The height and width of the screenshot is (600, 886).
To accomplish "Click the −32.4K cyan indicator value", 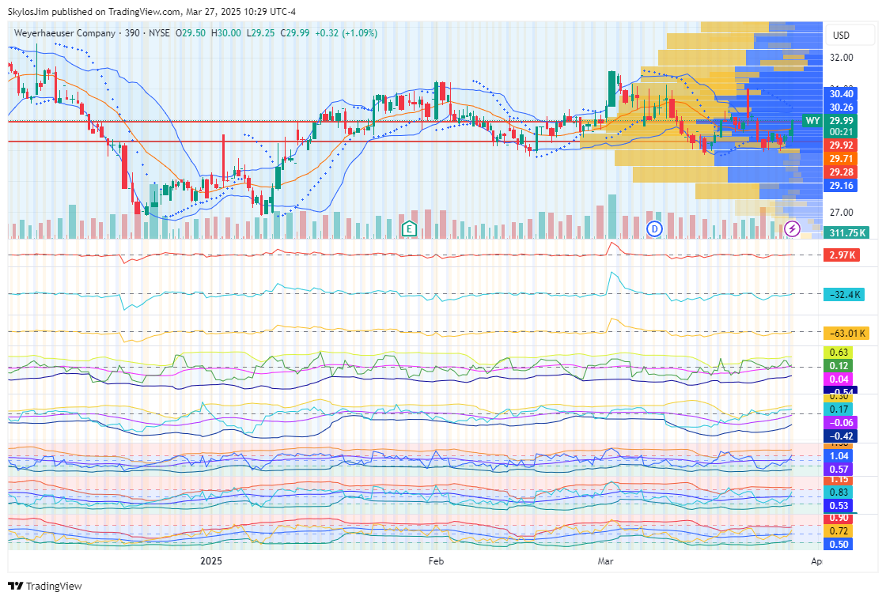I will coord(844,294).
